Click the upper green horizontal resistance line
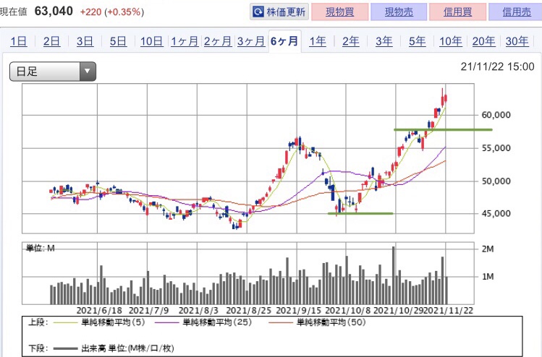The image size is (542, 357). point(443,129)
